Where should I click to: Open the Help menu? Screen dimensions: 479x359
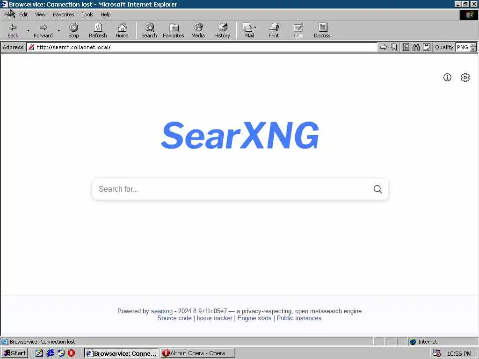(x=105, y=14)
